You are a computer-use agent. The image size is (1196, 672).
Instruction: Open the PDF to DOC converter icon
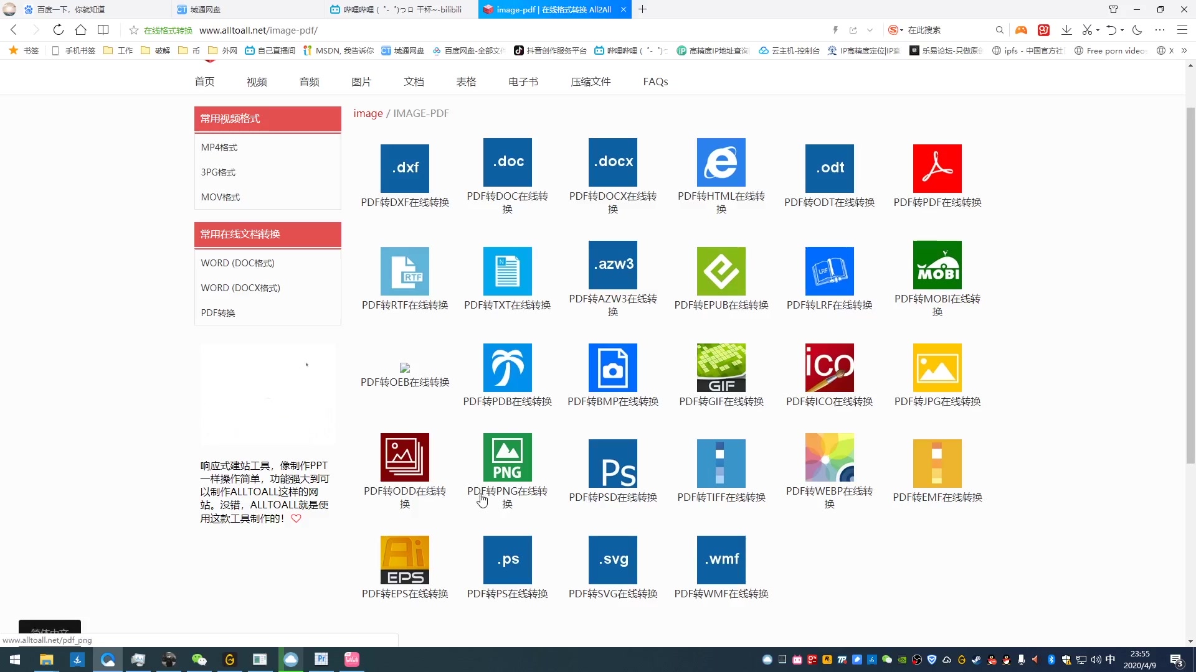click(508, 162)
